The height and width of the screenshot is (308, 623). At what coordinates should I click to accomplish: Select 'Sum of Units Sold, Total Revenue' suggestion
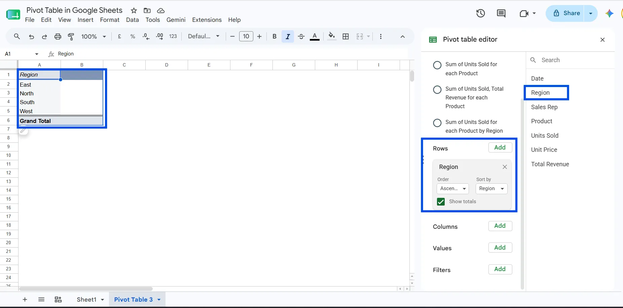tap(437, 90)
